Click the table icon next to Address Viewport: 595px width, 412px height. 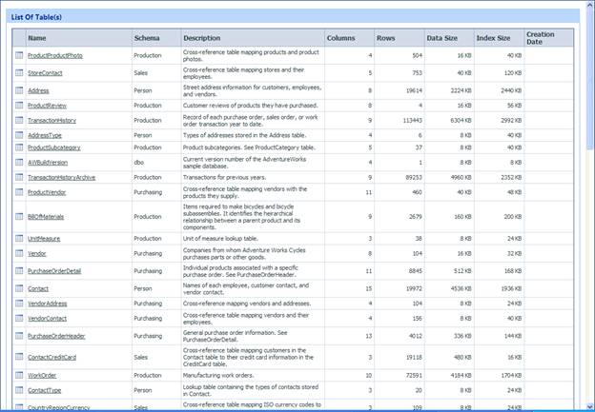19,90
